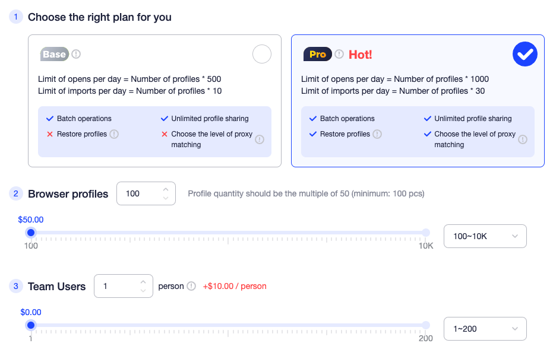553x359 pixels.
Task: Click the down stepper on Team Users count
Action: 143,290
